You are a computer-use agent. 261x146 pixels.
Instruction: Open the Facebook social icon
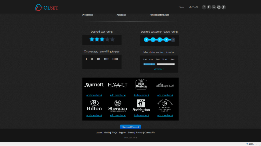tap(204, 7)
